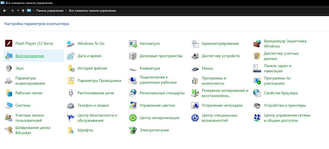Click the Up one level arrow
329x149 pixels.
[23, 11]
